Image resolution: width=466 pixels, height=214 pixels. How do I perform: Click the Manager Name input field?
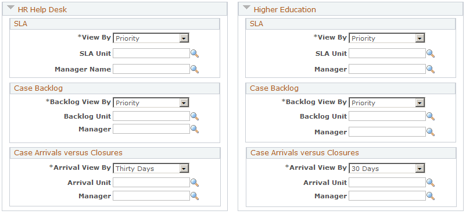151,69
